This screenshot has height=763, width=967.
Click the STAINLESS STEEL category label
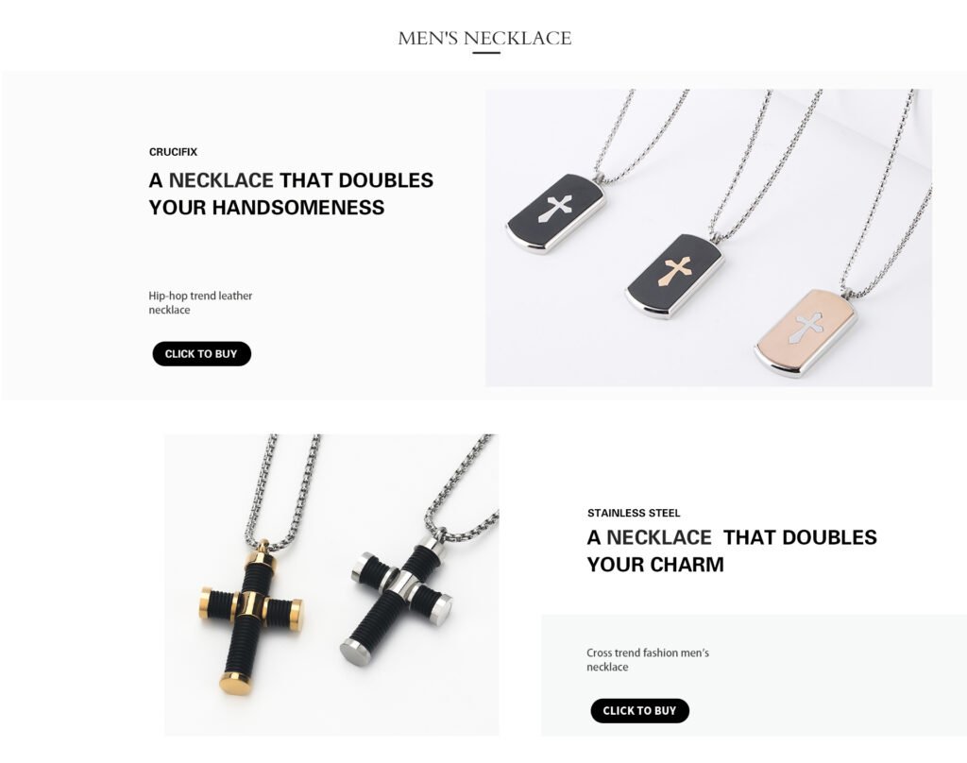pyautogui.click(x=634, y=513)
